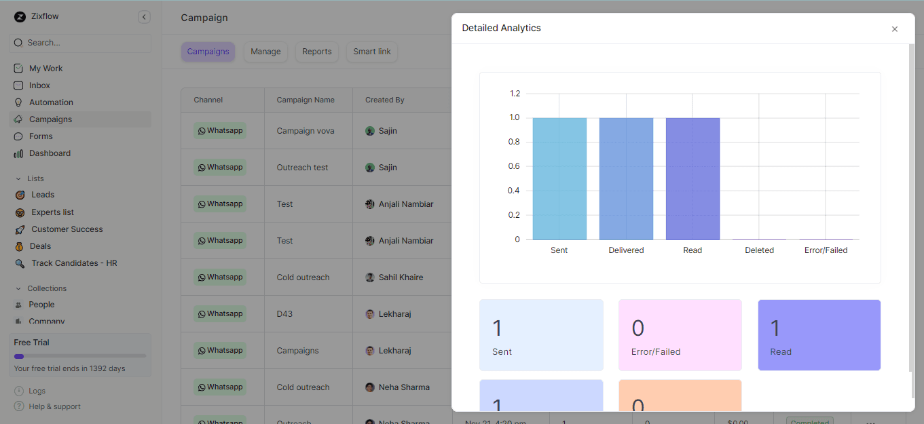Viewport: 924px width, 424px height.
Task: Click the Free Trial progress bar
Action: point(79,356)
